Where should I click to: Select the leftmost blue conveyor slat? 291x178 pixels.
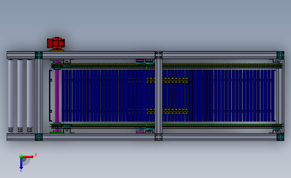[63, 96]
